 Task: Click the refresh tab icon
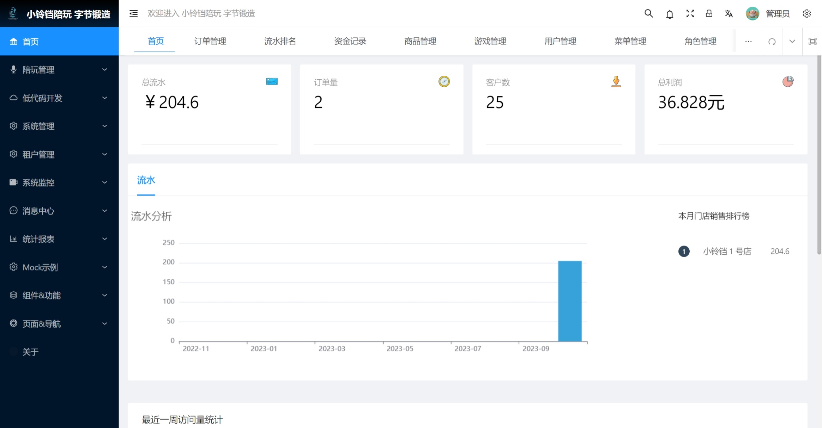(772, 42)
